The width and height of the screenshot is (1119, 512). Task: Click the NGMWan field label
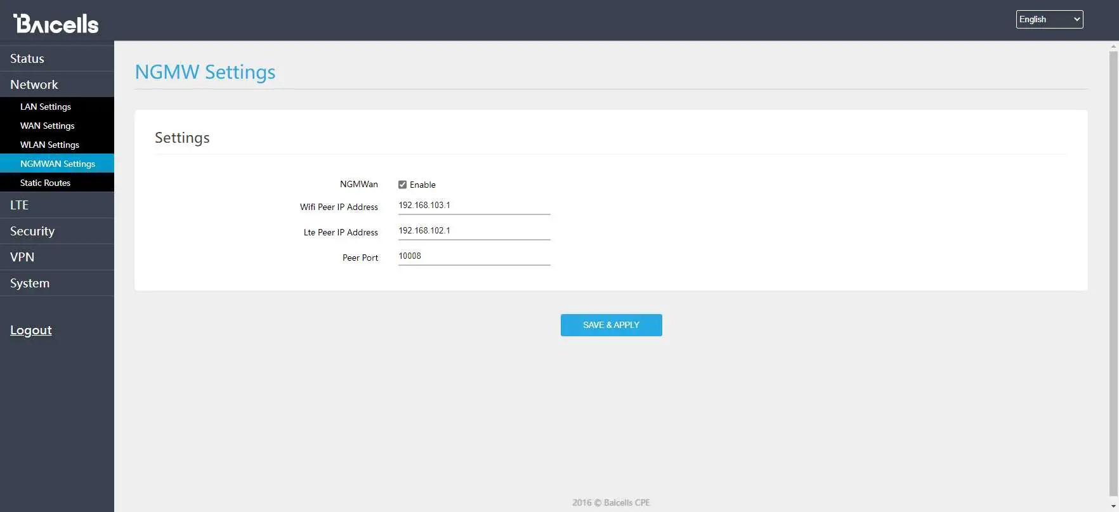click(359, 184)
